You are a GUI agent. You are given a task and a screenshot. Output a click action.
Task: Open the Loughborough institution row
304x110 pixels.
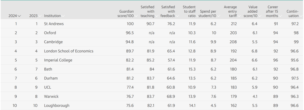pyautogui.click(x=152, y=106)
